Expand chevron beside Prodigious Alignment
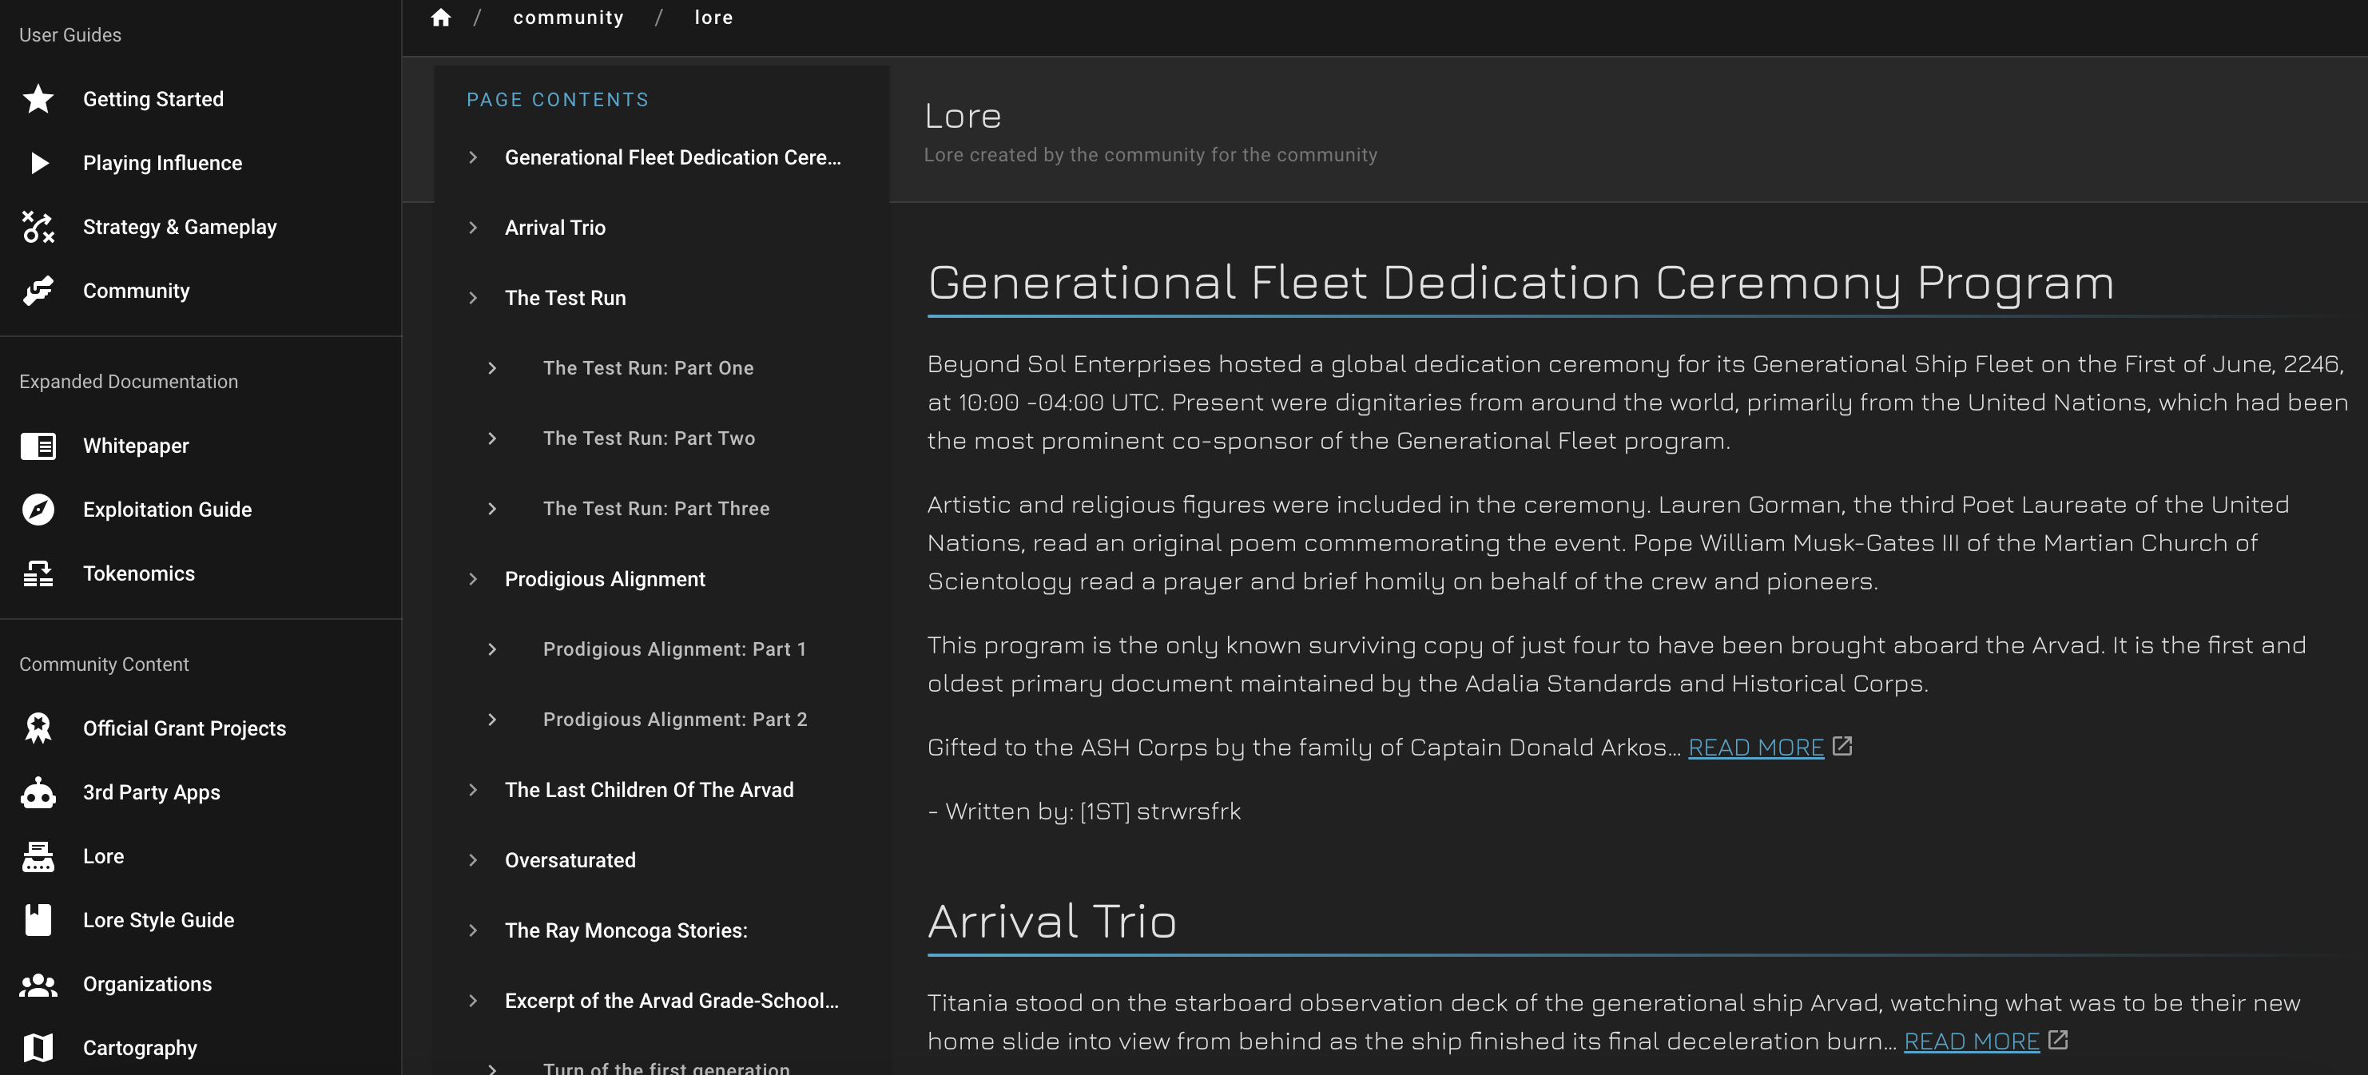This screenshot has width=2368, height=1075. pos(472,579)
